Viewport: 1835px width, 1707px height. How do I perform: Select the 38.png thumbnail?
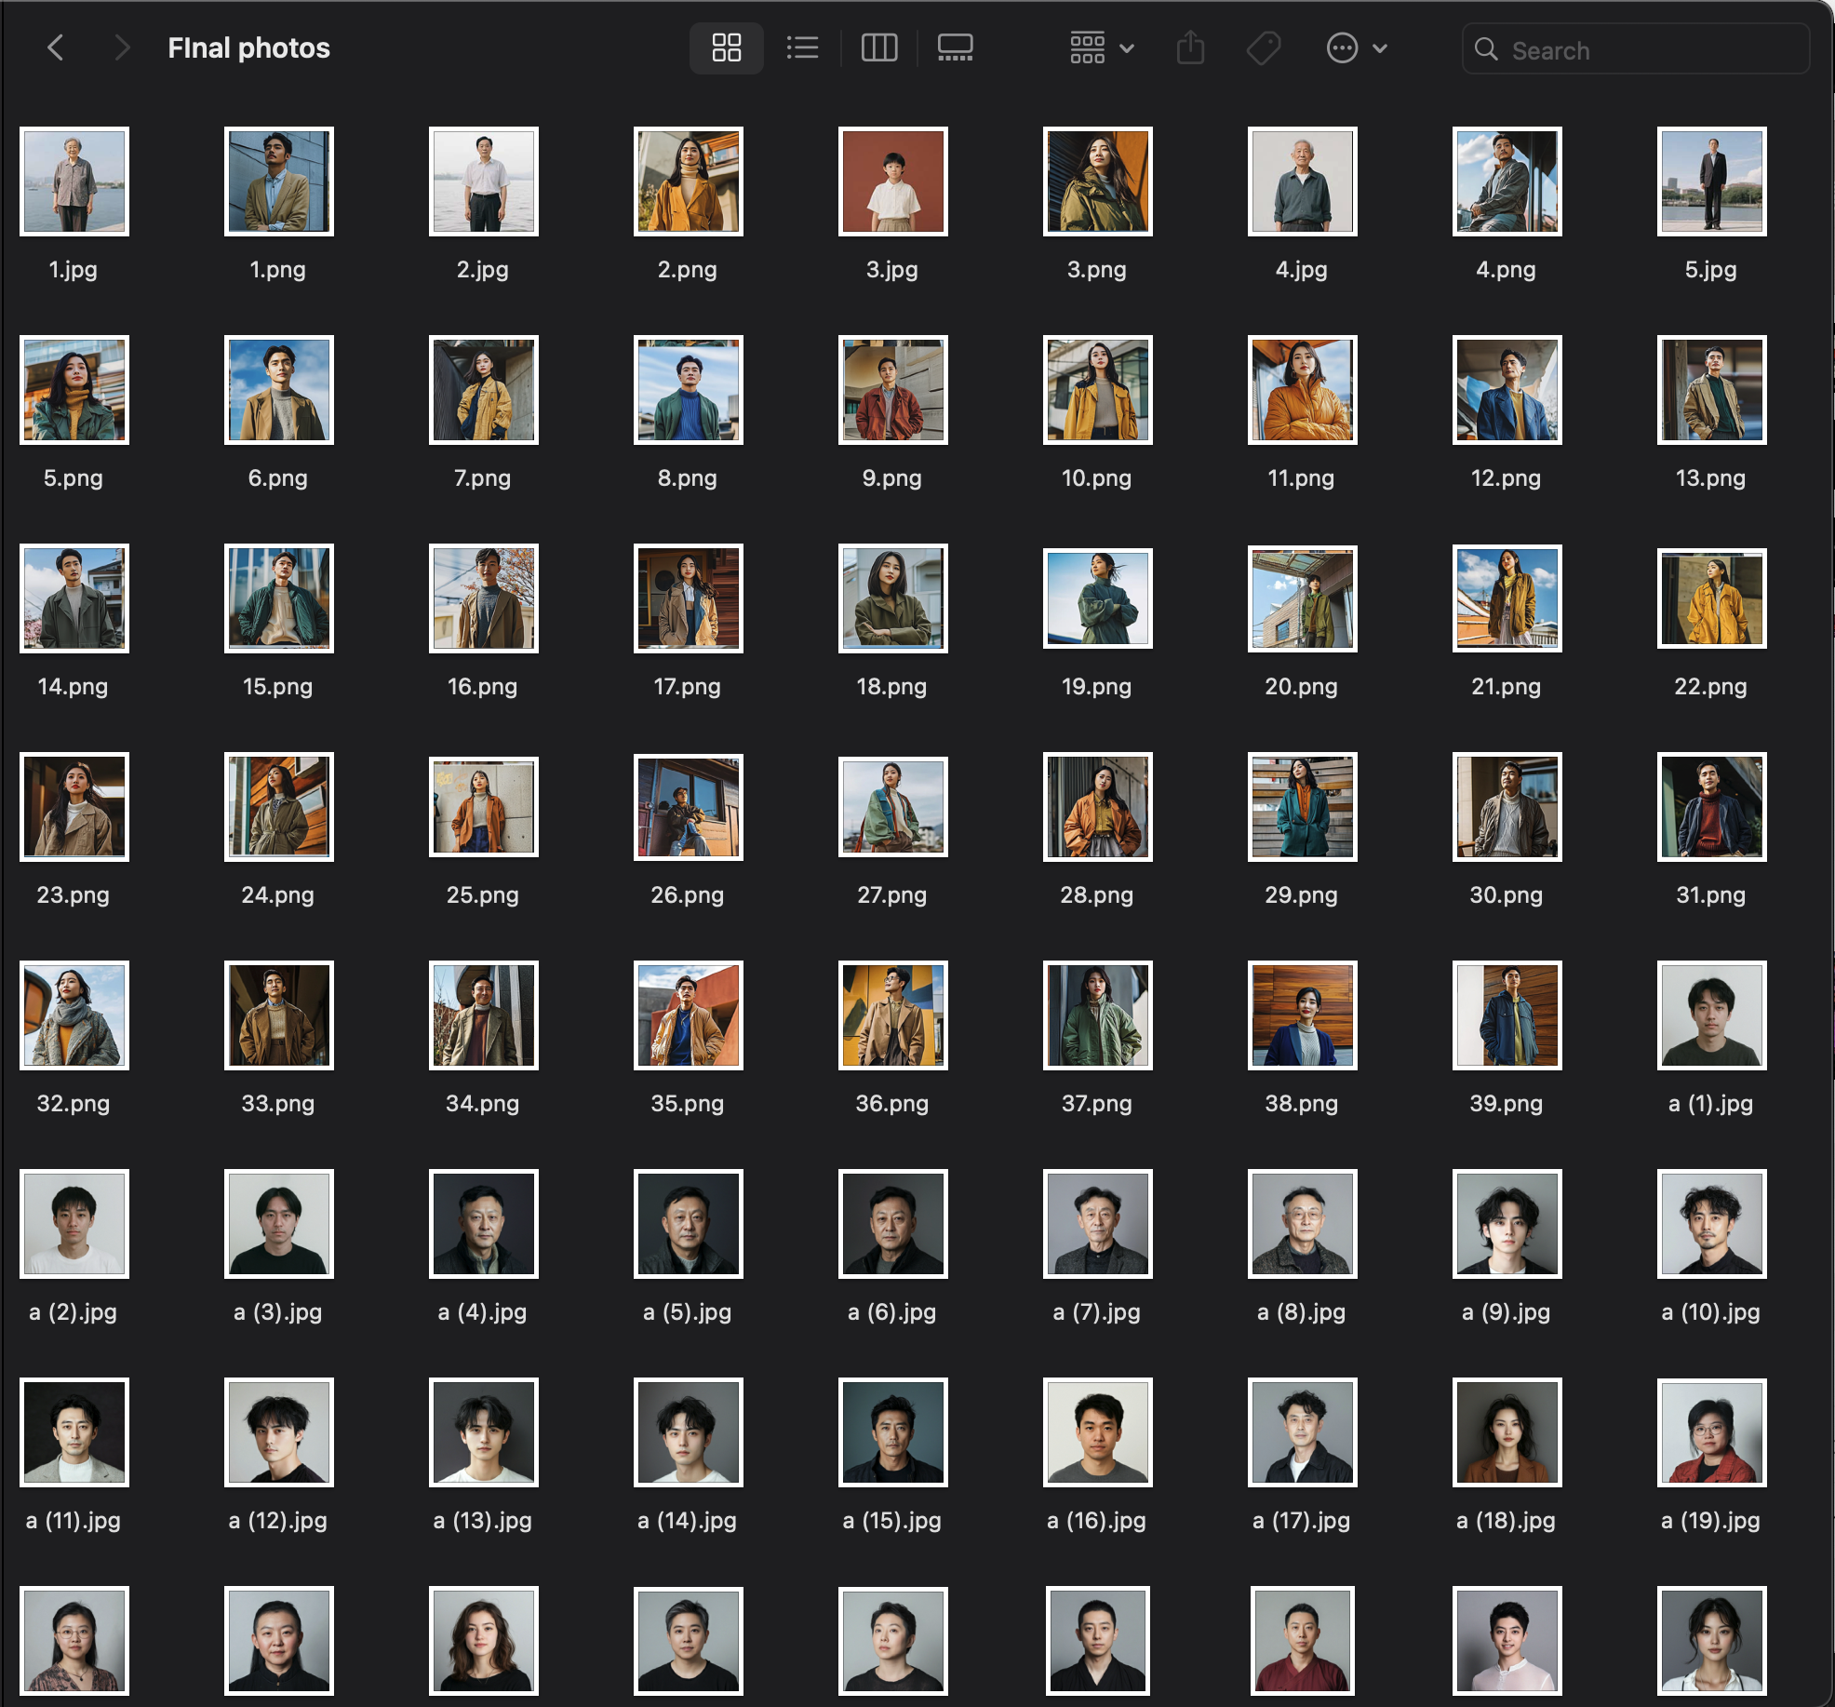[1303, 1015]
